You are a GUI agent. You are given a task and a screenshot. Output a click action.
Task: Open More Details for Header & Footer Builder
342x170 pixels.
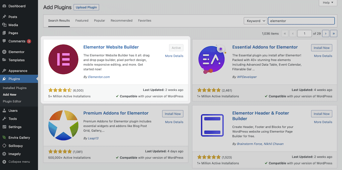323,122
